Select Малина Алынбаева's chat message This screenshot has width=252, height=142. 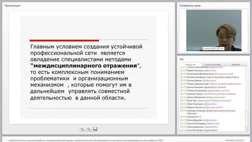pyautogui.click(x=209, y=77)
